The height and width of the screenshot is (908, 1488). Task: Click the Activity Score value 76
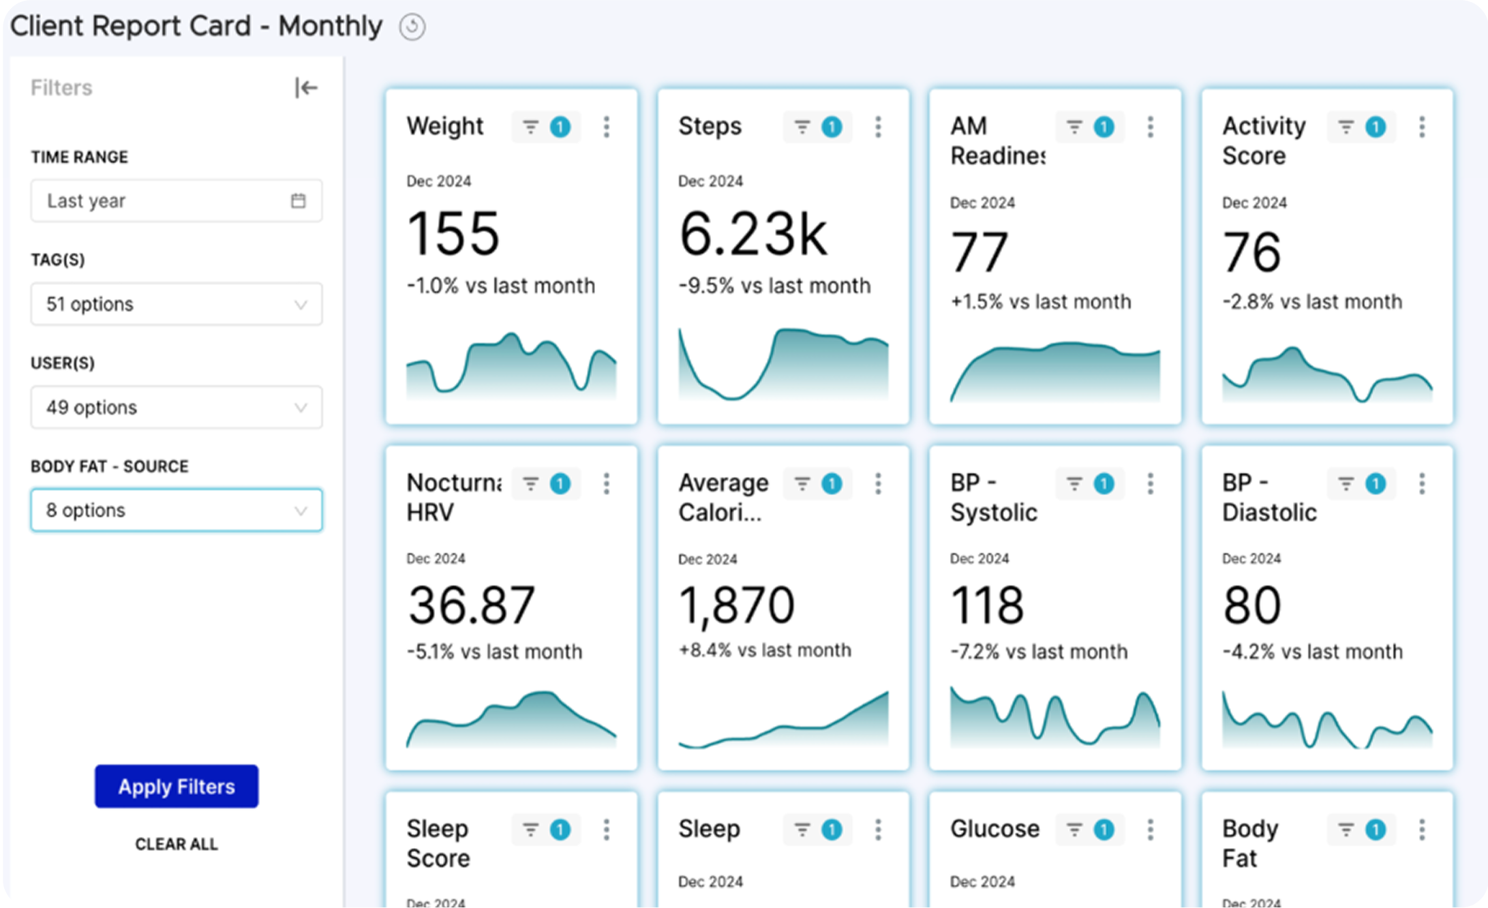[1251, 252]
